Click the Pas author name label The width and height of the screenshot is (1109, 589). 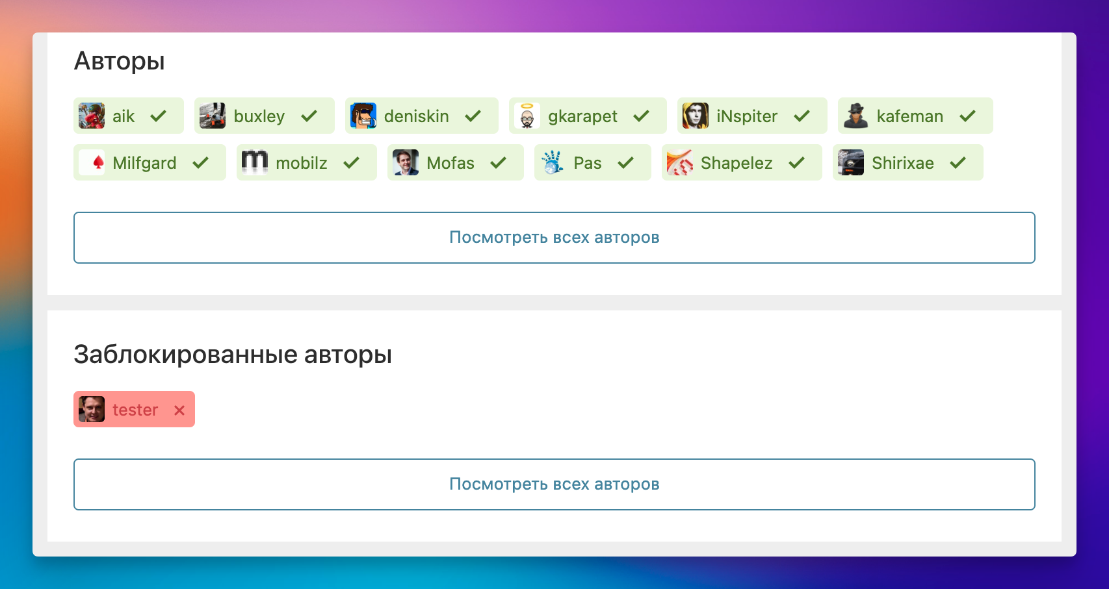click(x=588, y=162)
